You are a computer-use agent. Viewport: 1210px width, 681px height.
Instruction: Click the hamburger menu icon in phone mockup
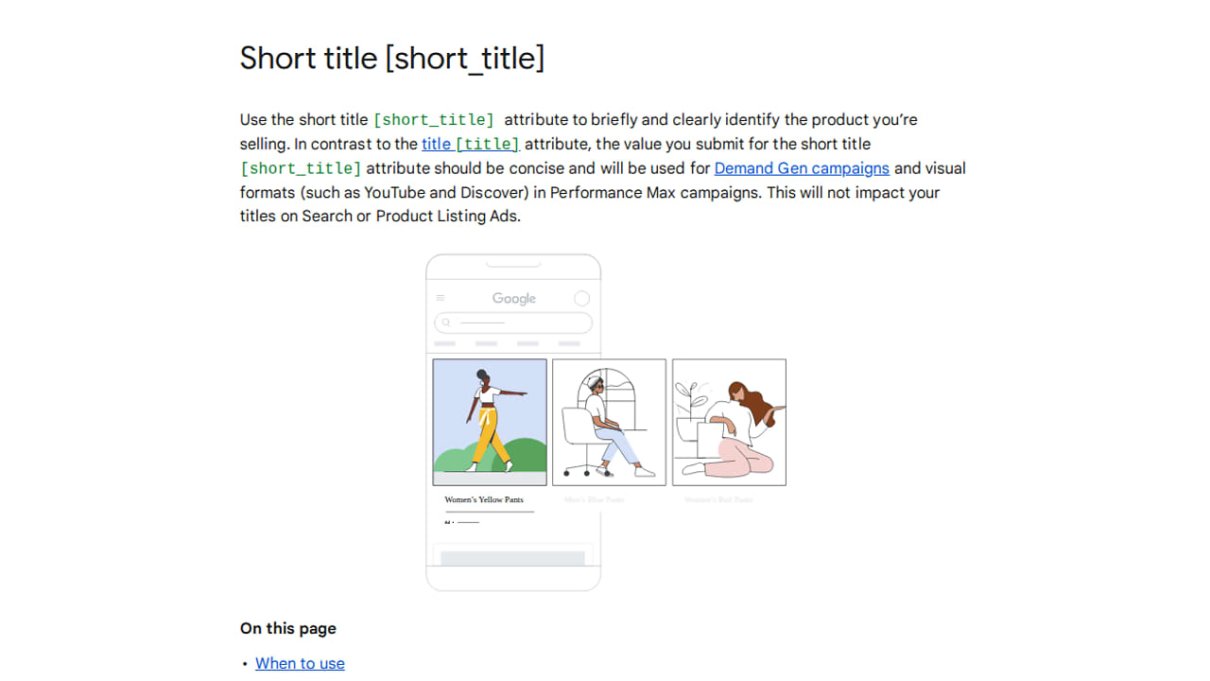(440, 298)
